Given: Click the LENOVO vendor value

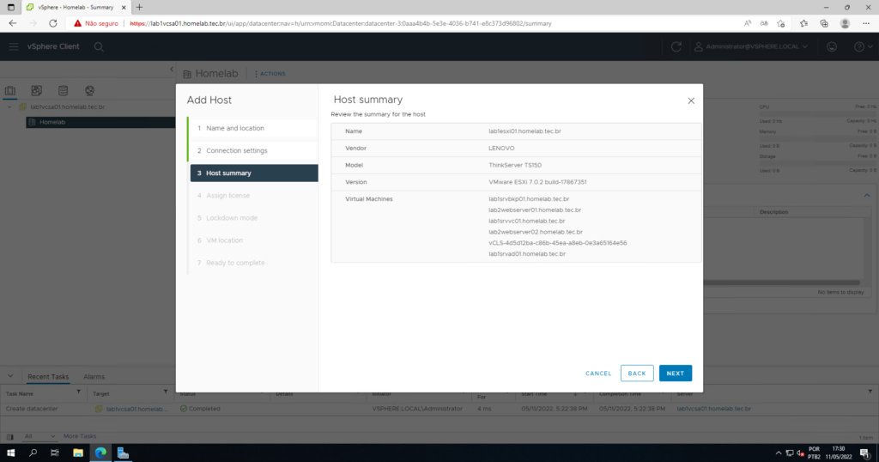Looking at the screenshot, I should point(501,148).
